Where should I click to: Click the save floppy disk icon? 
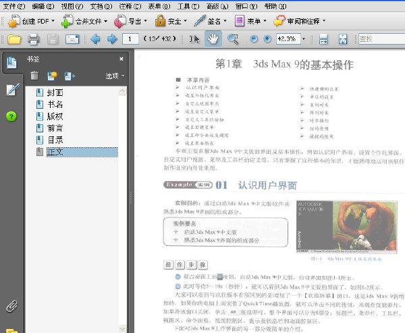[53, 39]
